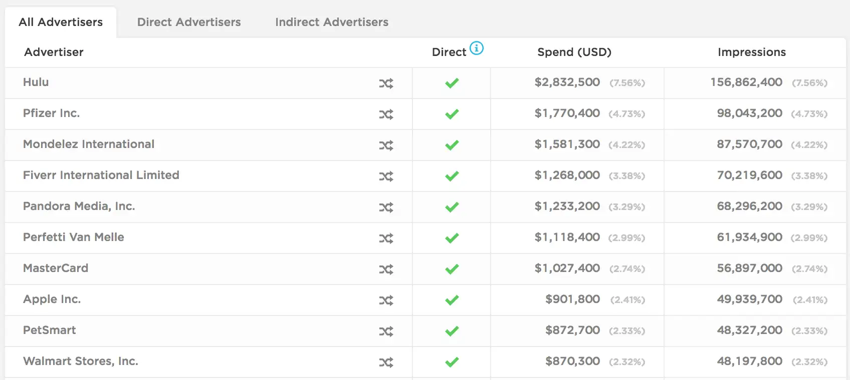The width and height of the screenshot is (850, 380).
Task: Click the shuffle icon in the Hulu row
Action: (386, 83)
